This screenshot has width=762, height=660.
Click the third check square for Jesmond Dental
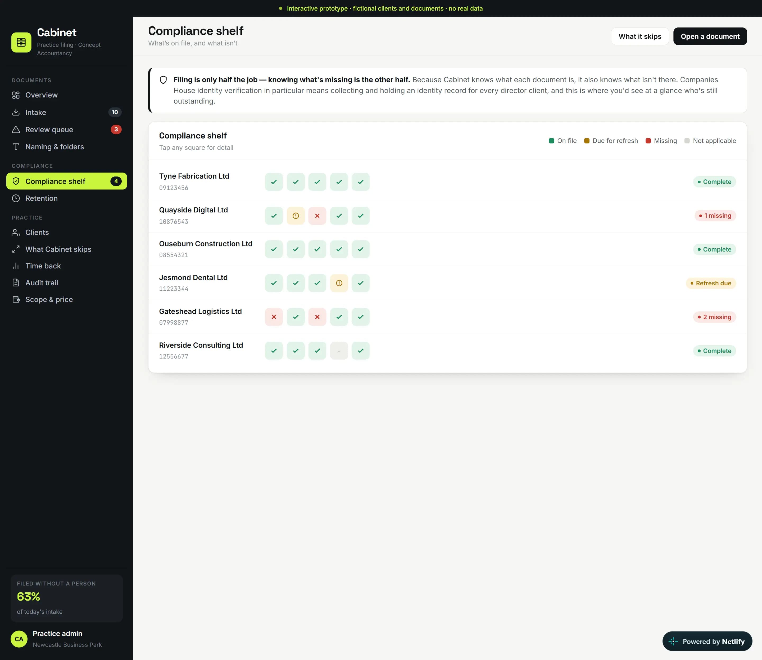coord(317,283)
